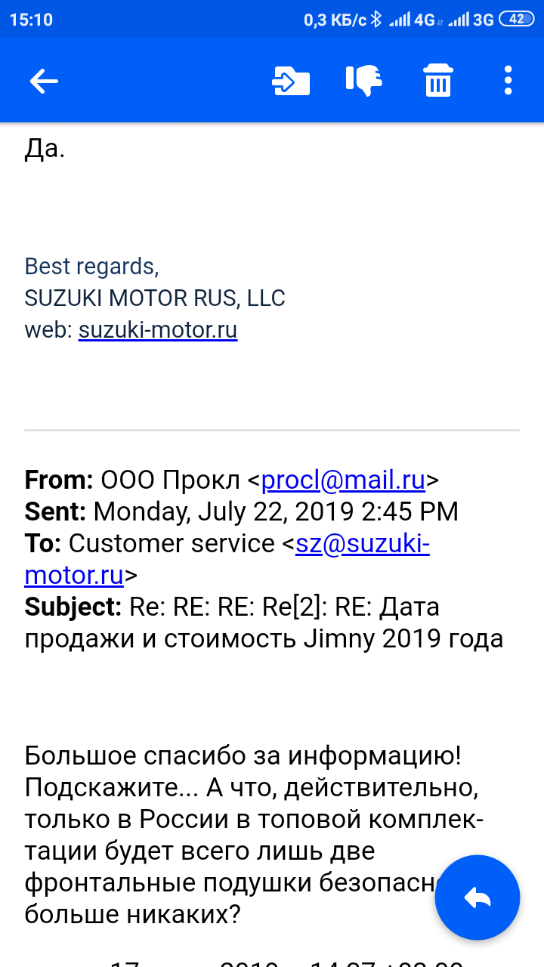Tap the back arrow to leave email
The height and width of the screenshot is (967, 544).
point(44,81)
